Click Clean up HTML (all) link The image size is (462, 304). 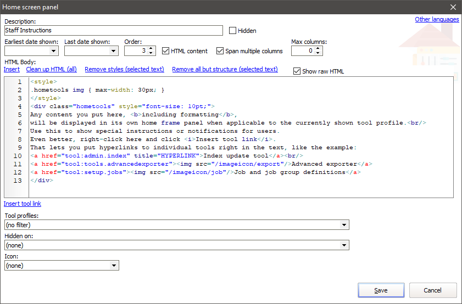click(x=51, y=70)
